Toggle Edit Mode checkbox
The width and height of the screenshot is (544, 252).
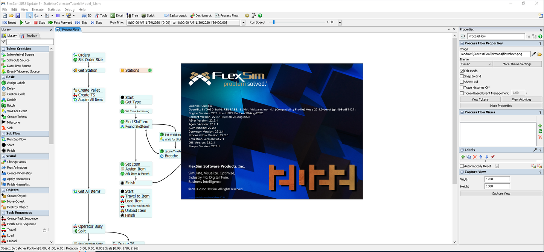pos(462,71)
